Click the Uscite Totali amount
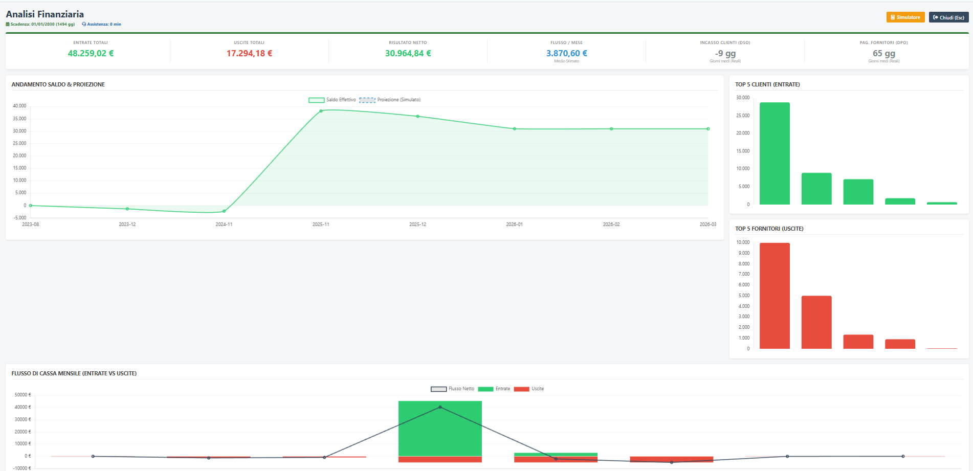The height and width of the screenshot is (471, 973). (249, 53)
